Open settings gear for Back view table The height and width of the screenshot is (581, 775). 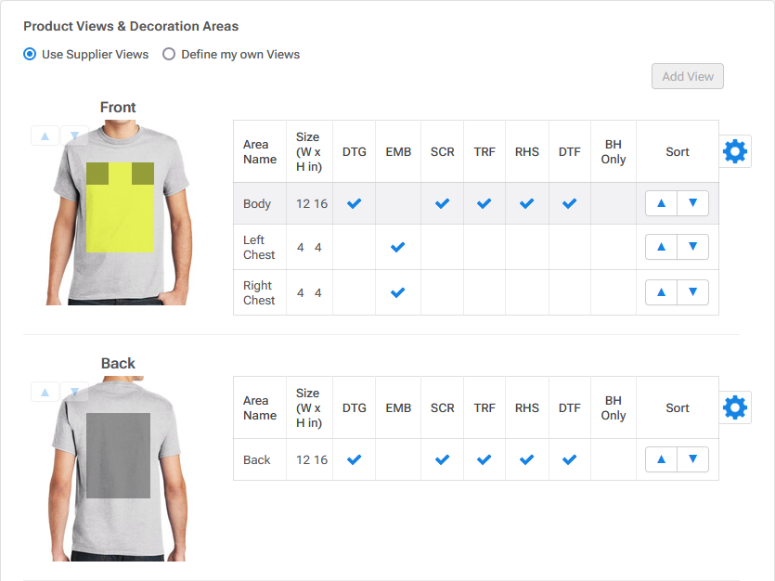pyautogui.click(x=735, y=407)
